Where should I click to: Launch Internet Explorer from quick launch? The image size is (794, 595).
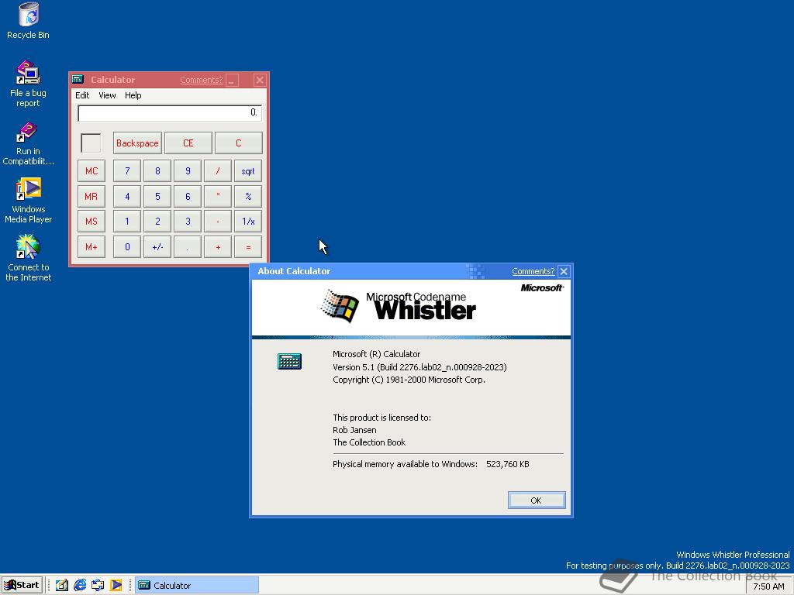coord(80,585)
